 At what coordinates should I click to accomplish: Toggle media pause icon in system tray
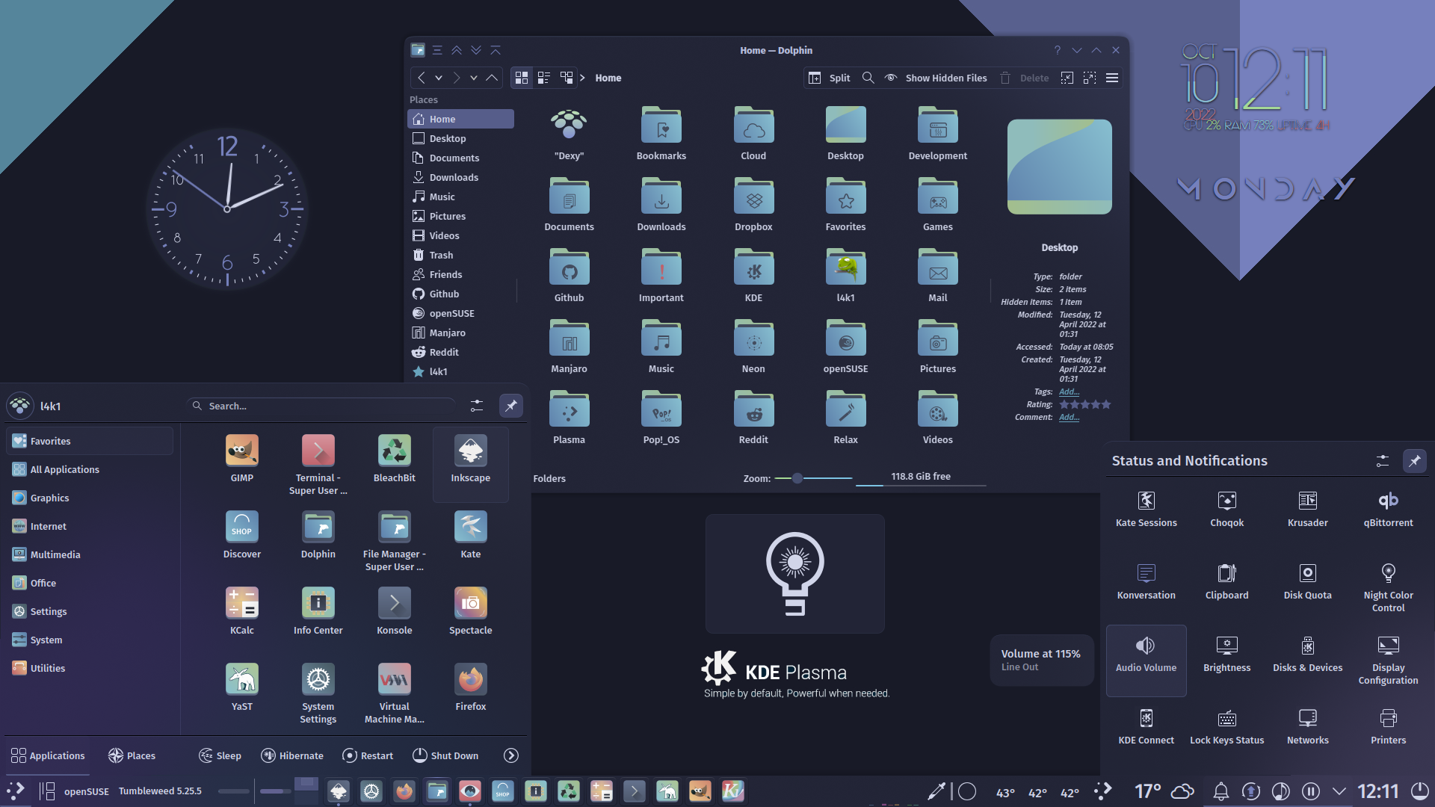(x=1310, y=791)
